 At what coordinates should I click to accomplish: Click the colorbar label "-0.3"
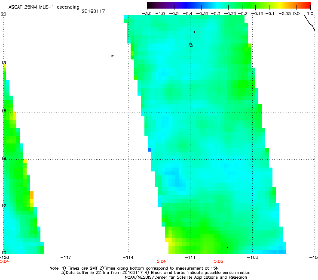click(x=215, y=14)
